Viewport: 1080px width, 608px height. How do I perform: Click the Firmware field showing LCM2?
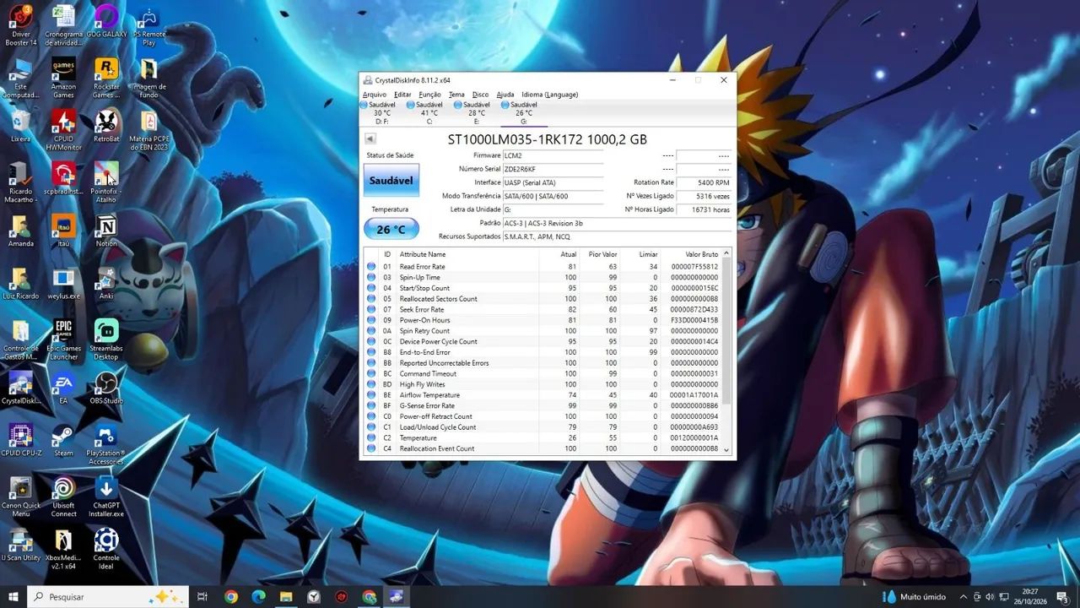tap(553, 155)
